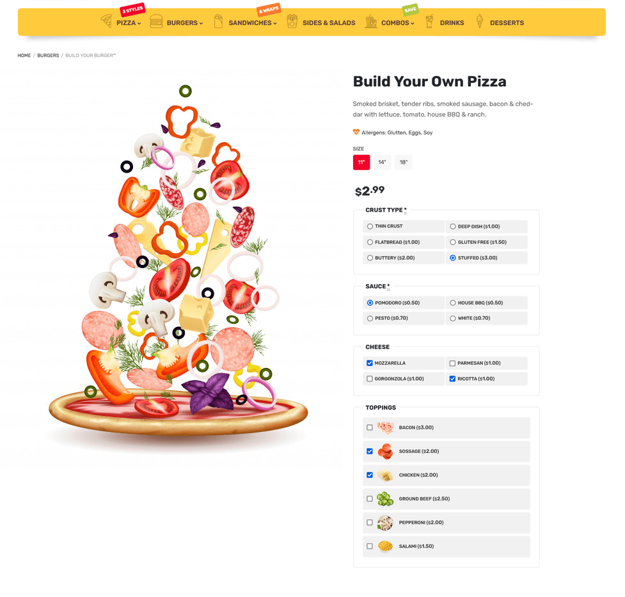Viewport: 625px width, 597px height.
Task: Tick the Salami topping checkbox
Action: pos(370,546)
